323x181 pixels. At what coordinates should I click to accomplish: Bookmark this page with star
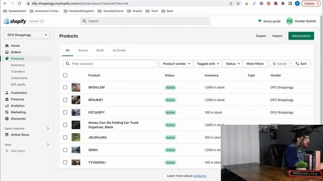[238, 4]
